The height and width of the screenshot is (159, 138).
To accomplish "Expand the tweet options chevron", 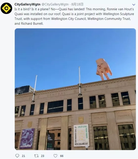I will click(134, 5).
